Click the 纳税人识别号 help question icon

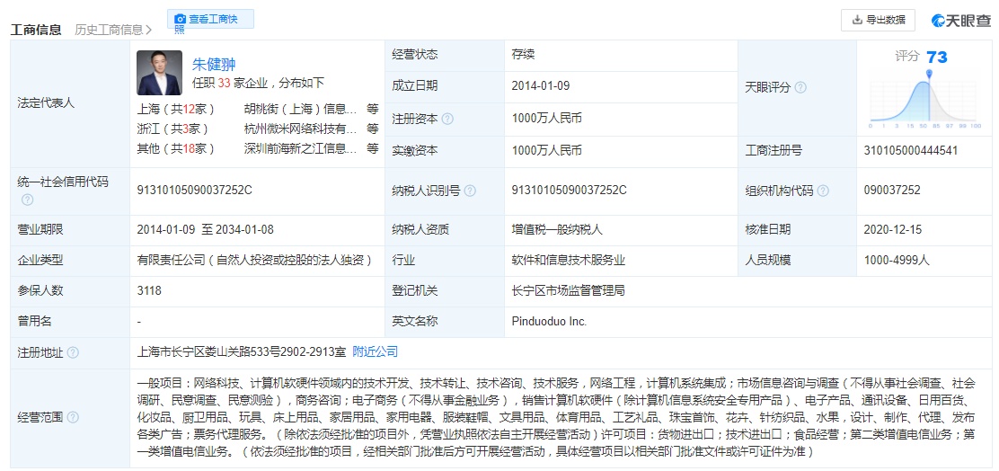pyautogui.click(x=470, y=191)
